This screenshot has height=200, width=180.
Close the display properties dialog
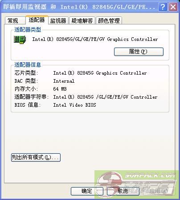[173, 7]
